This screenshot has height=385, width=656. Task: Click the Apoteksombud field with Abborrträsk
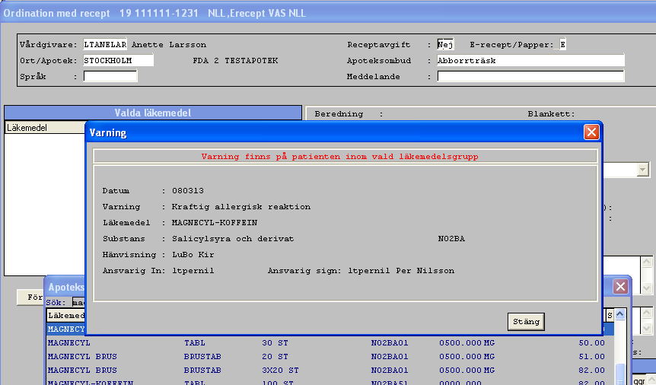[x=530, y=60]
